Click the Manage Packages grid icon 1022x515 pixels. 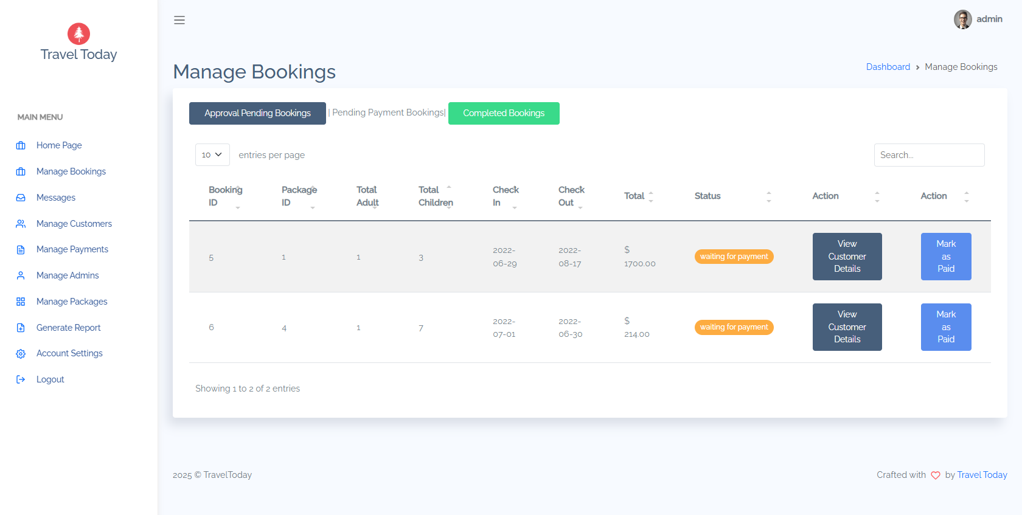point(21,302)
